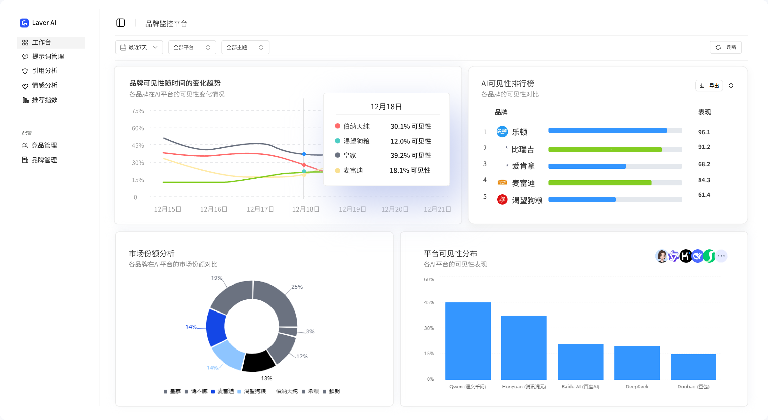The image size is (768, 420).
Task: Click 乐顿 brand logo in ranking
Action: [x=502, y=132]
